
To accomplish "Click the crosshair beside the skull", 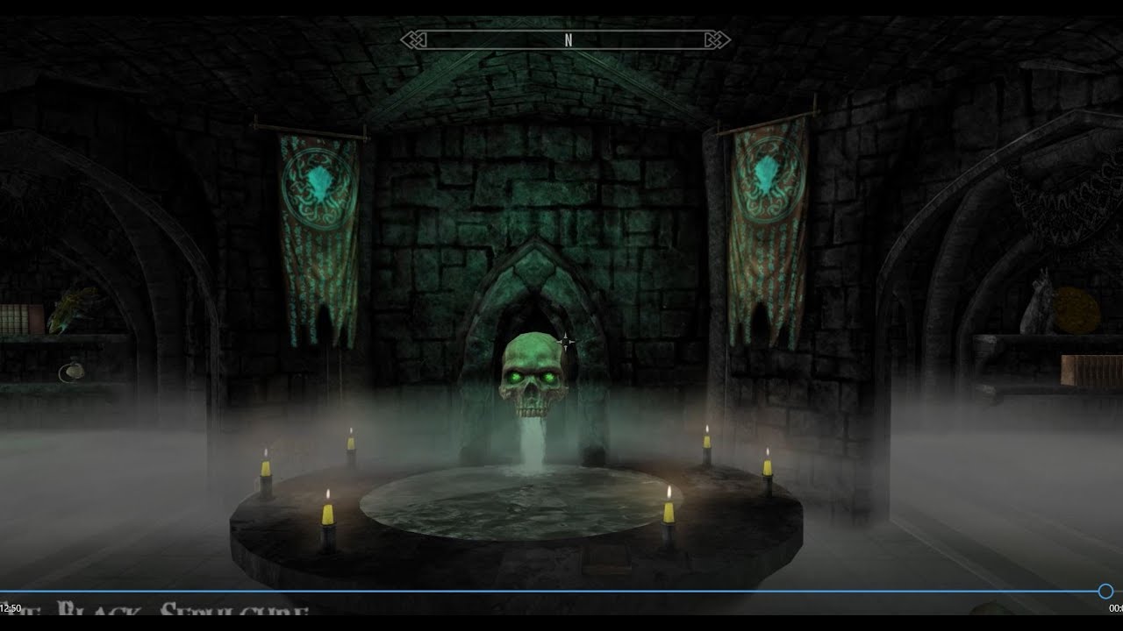I will click(x=566, y=341).
